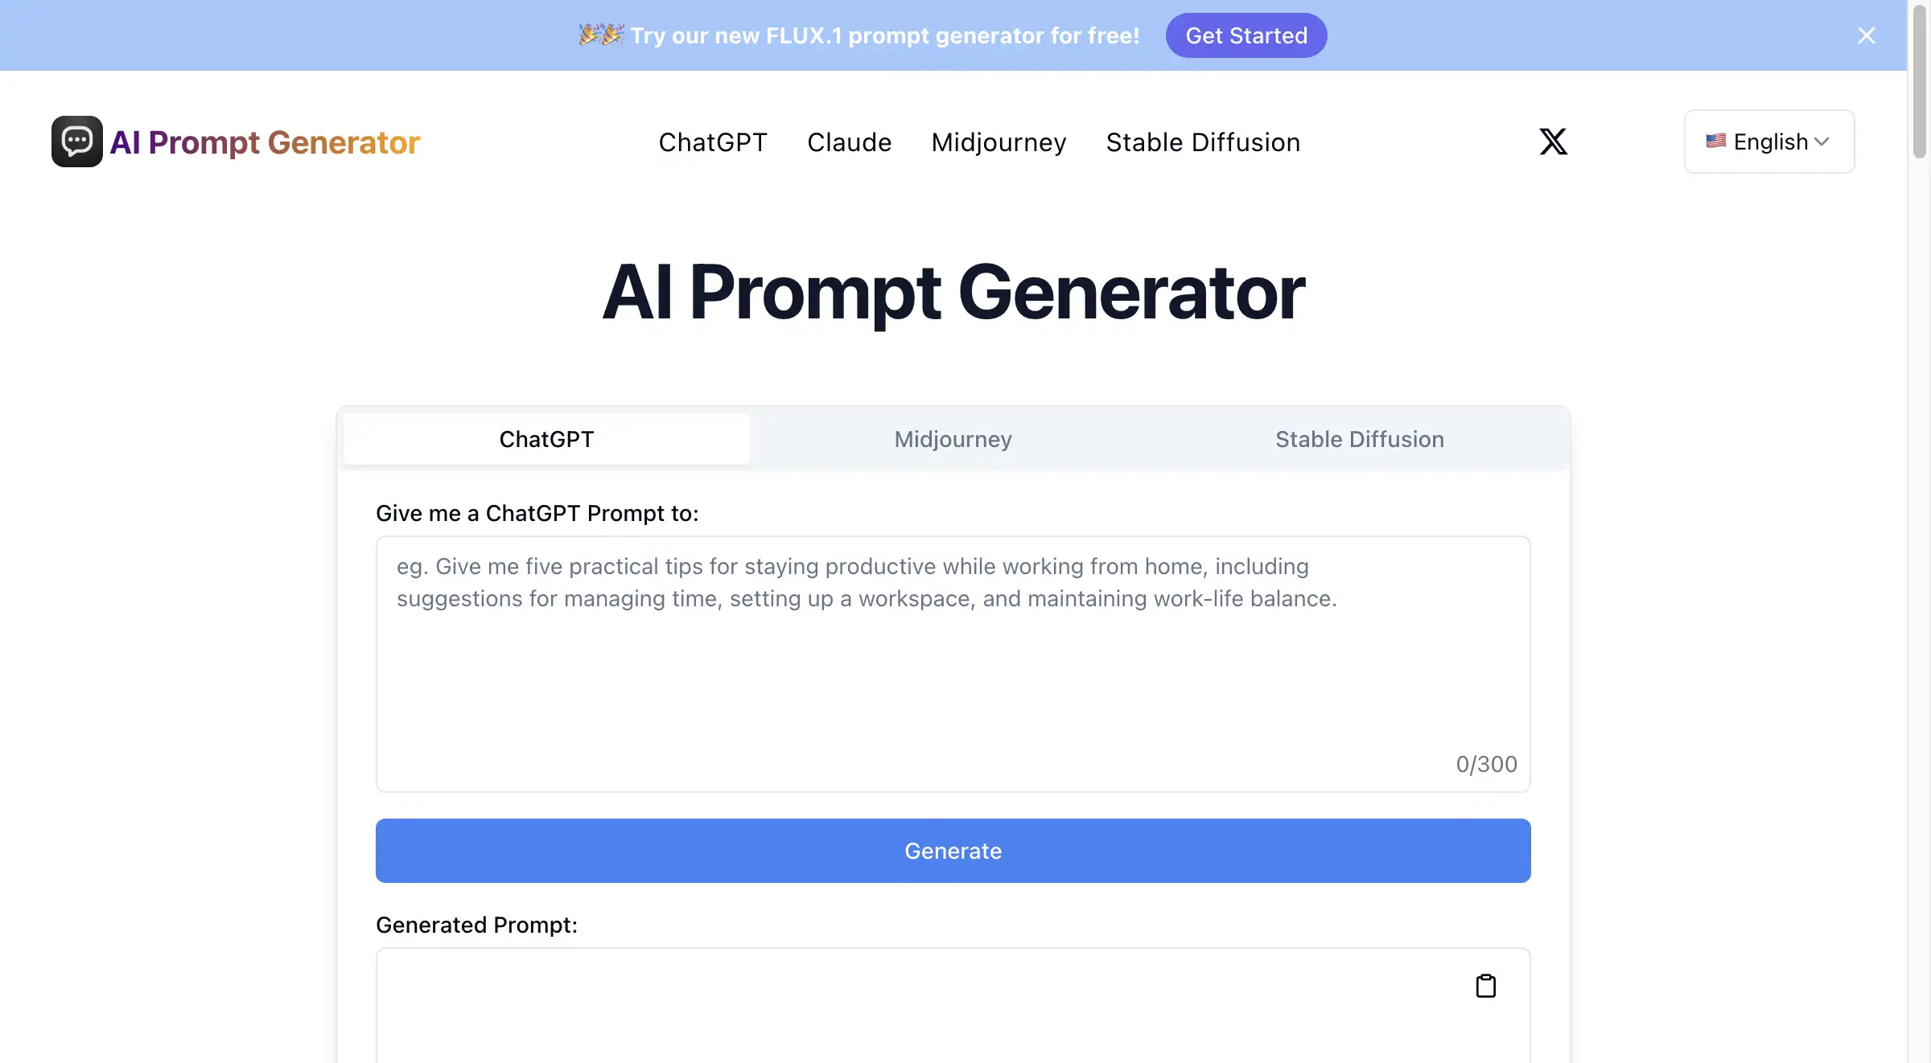This screenshot has width=1931, height=1063.
Task: Click the AI Prompt Generator logo icon
Action: pyautogui.click(x=76, y=140)
